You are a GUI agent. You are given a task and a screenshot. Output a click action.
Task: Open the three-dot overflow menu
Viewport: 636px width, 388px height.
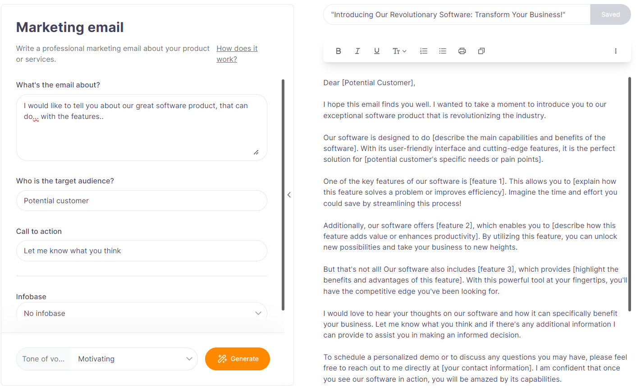click(615, 51)
